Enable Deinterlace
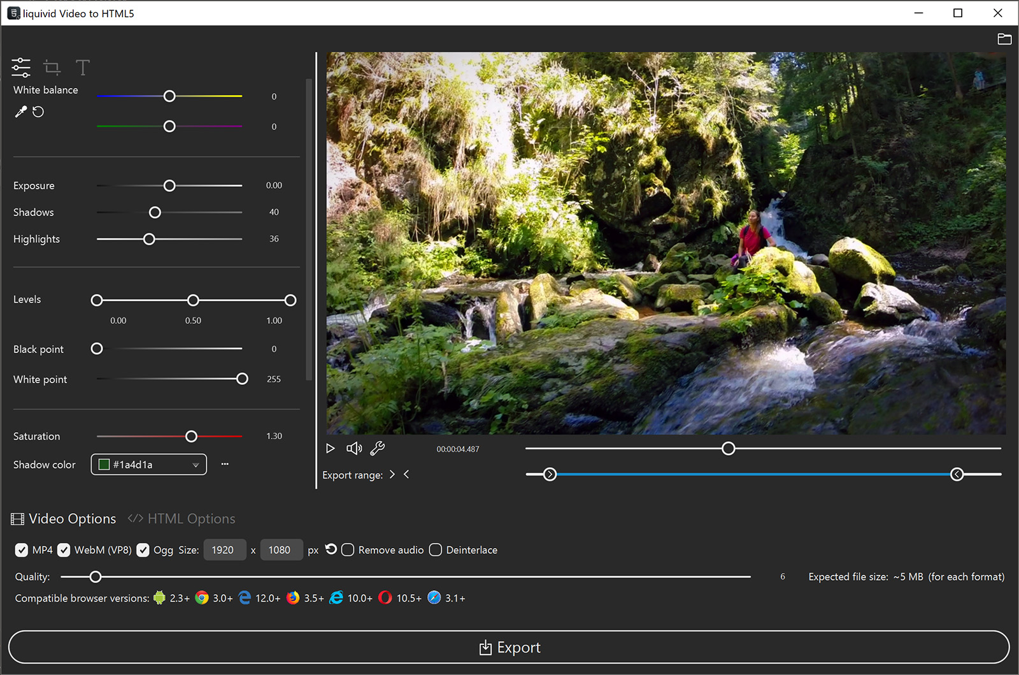This screenshot has width=1019, height=675. pyautogui.click(x=436, y=549)
